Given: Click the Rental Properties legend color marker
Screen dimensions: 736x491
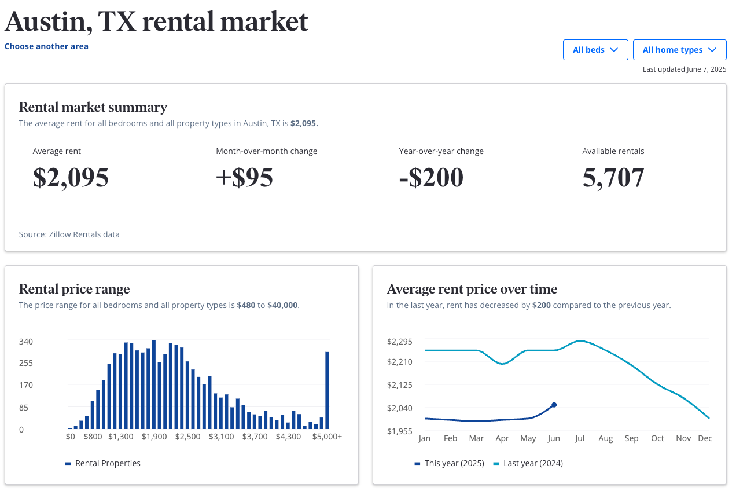Looking at the screenshot, I should click(68, 463).
